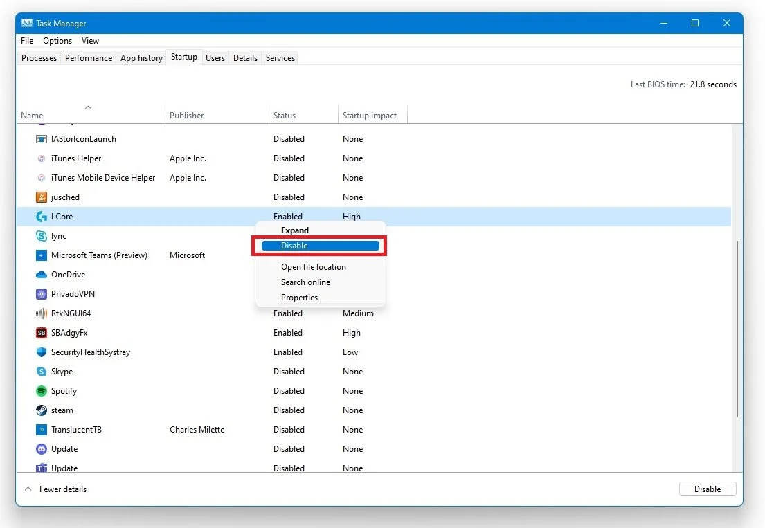Image resolution: width=765 pixels, height=528 pixels.
Task: Select the TranslucentTB row
Action: 374,430
